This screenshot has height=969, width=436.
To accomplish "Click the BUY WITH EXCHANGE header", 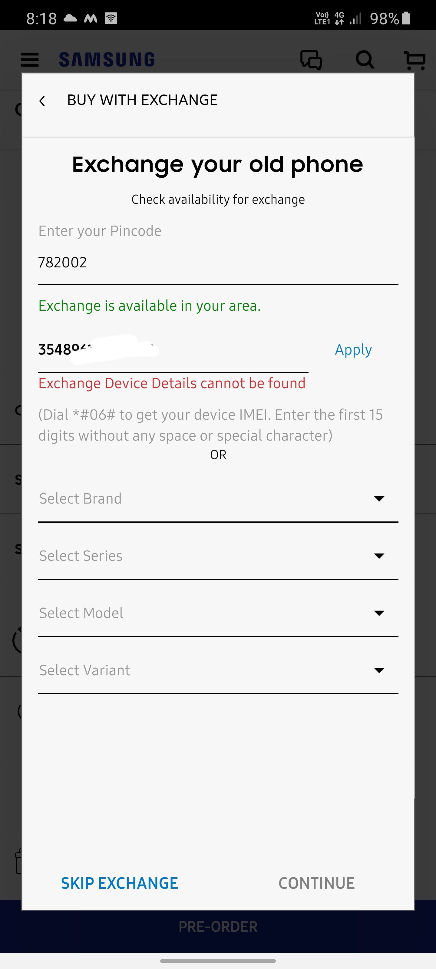I will point(142,100).
